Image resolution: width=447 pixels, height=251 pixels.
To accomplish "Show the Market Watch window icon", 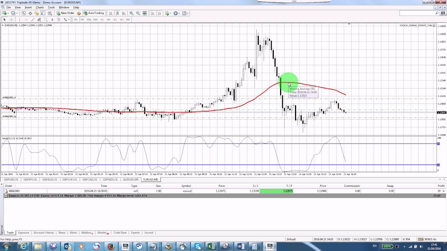I will click(23, 13).
